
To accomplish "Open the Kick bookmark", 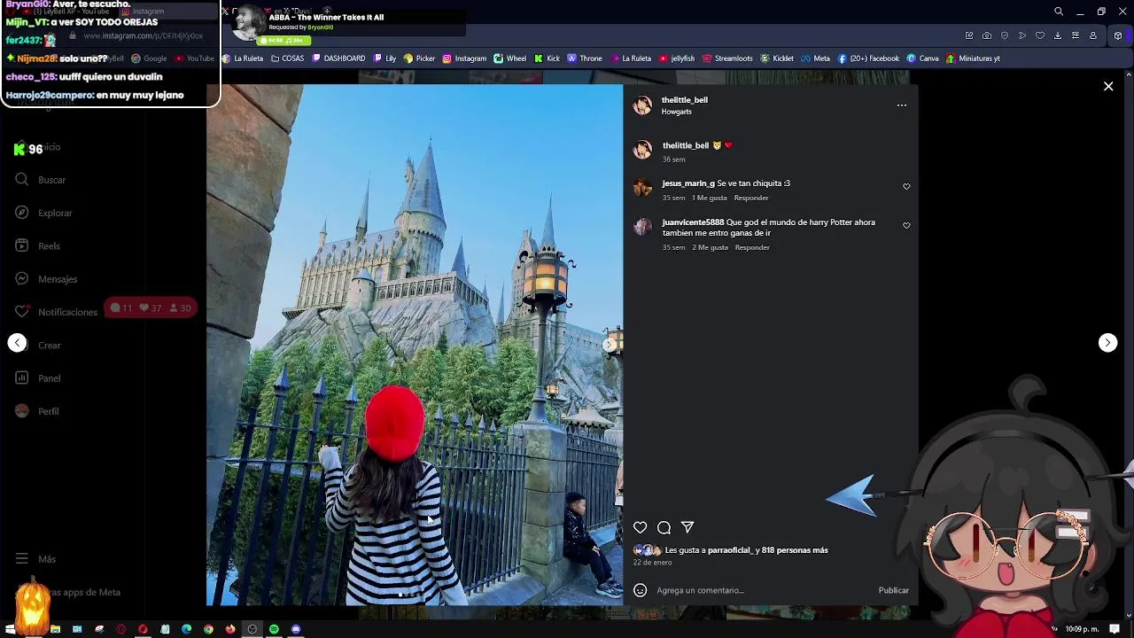I will click(x=548, y=58).
